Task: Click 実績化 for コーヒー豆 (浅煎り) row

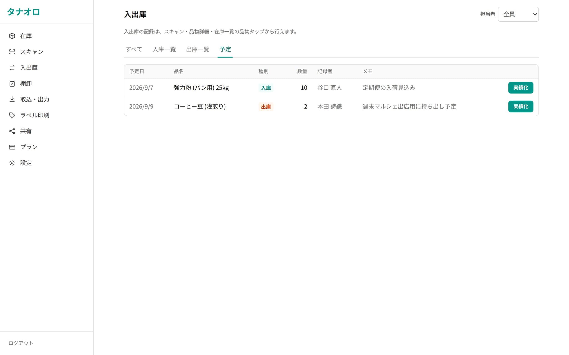Action: pyautogui.click(x=521, y=106)
